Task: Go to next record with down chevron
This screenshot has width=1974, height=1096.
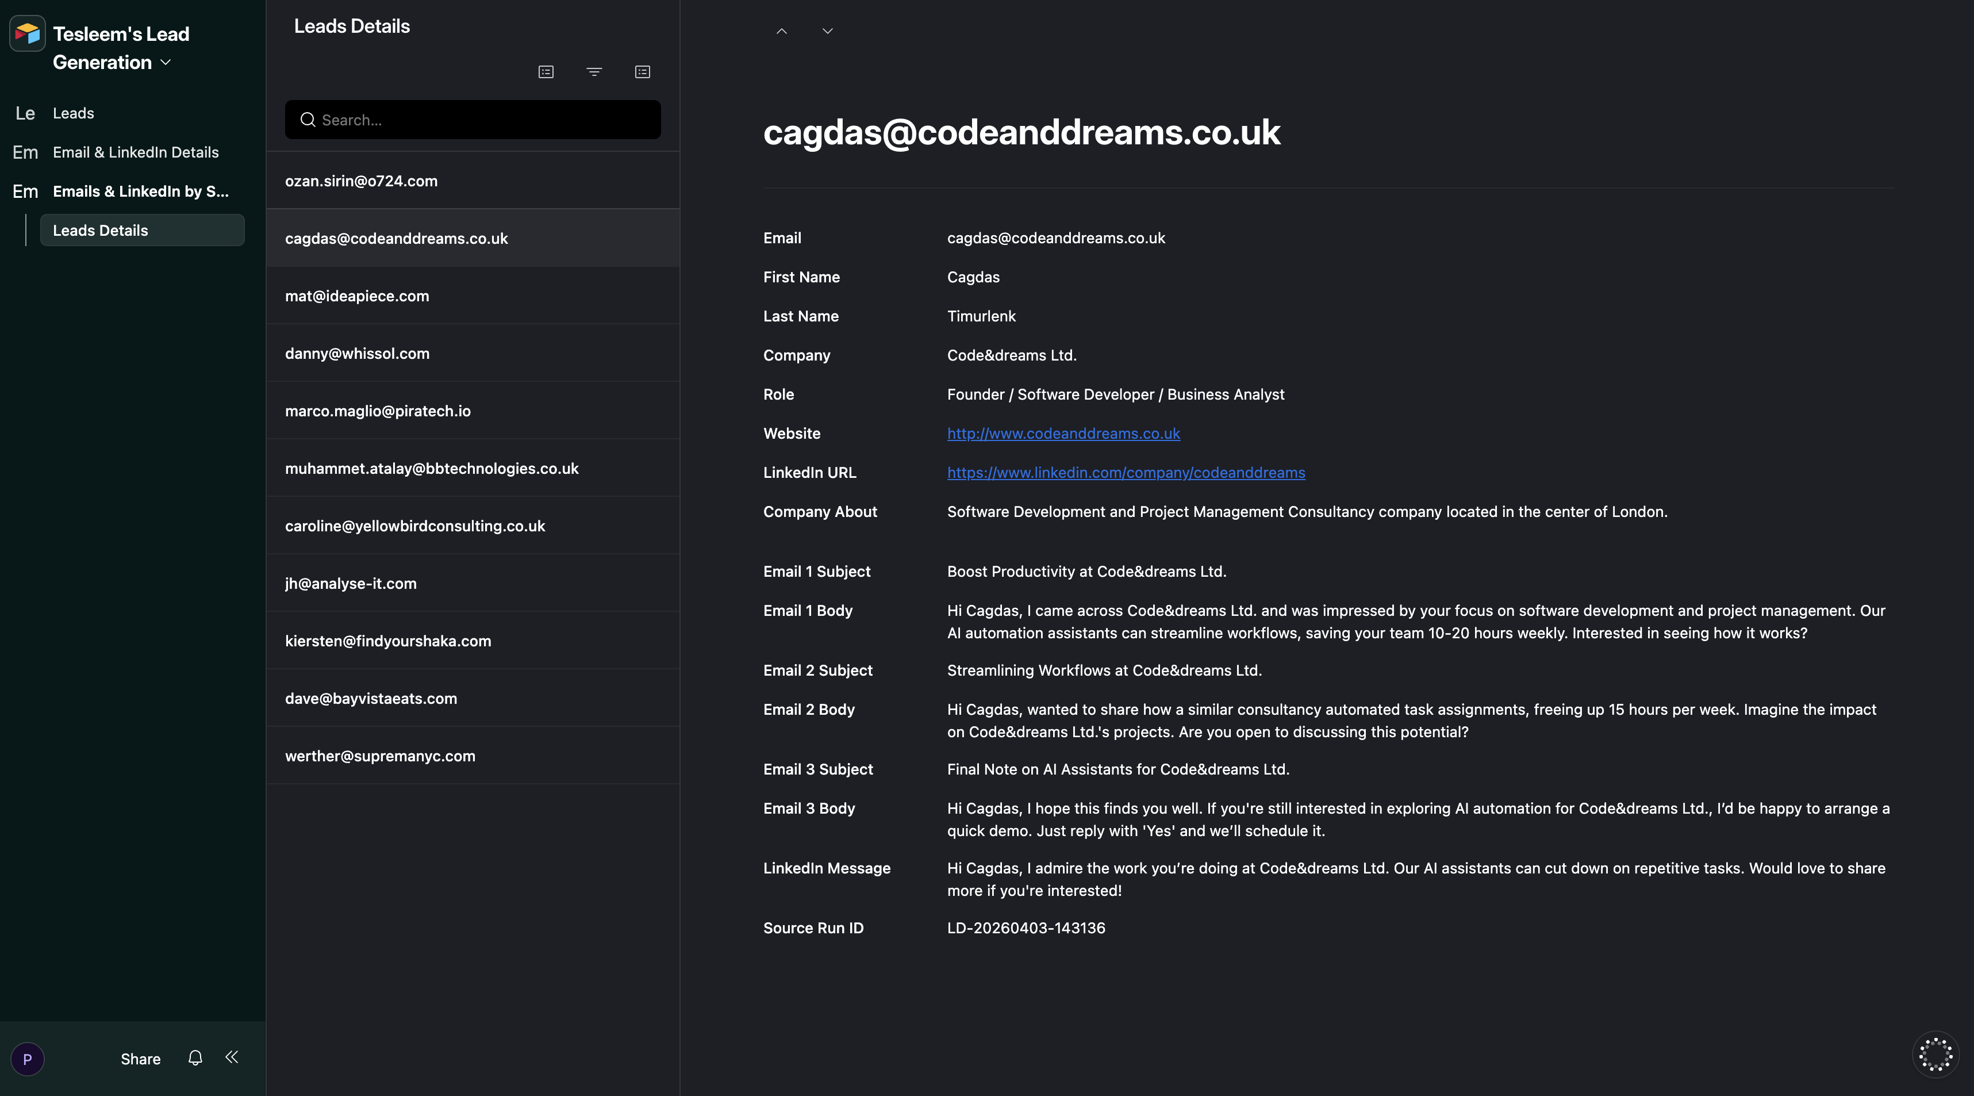Action: [828, 32]
